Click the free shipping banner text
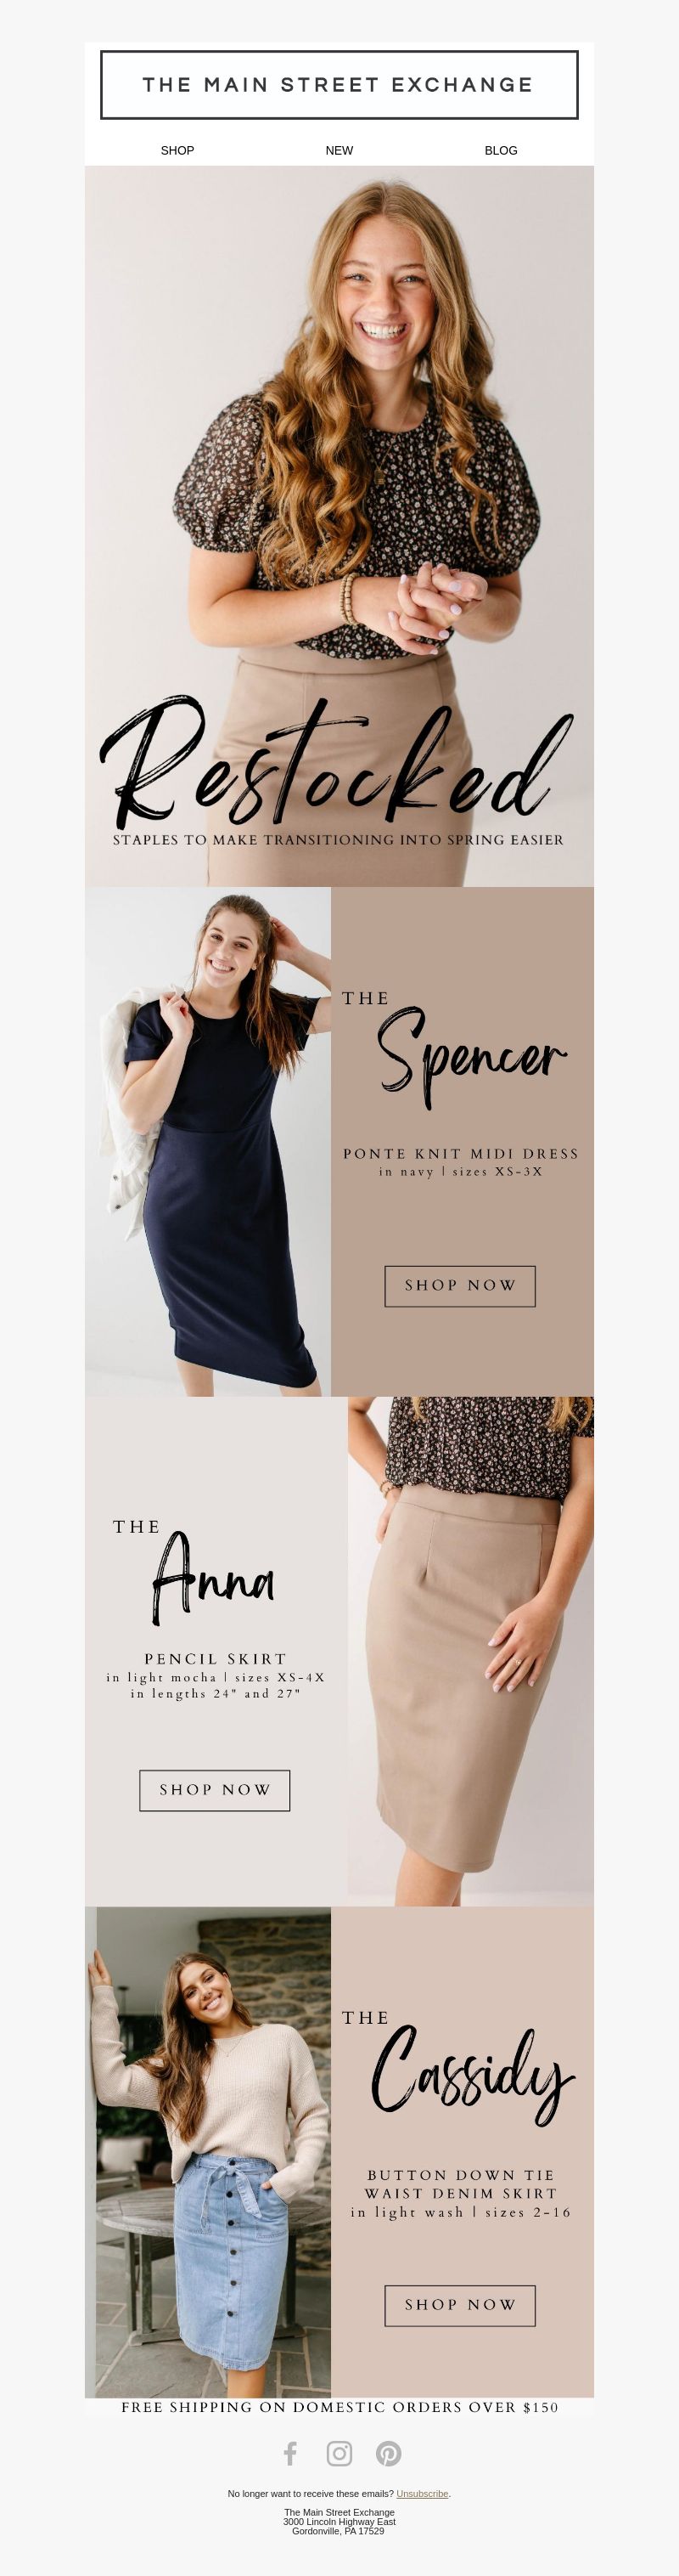 (x=339, y=2407)
